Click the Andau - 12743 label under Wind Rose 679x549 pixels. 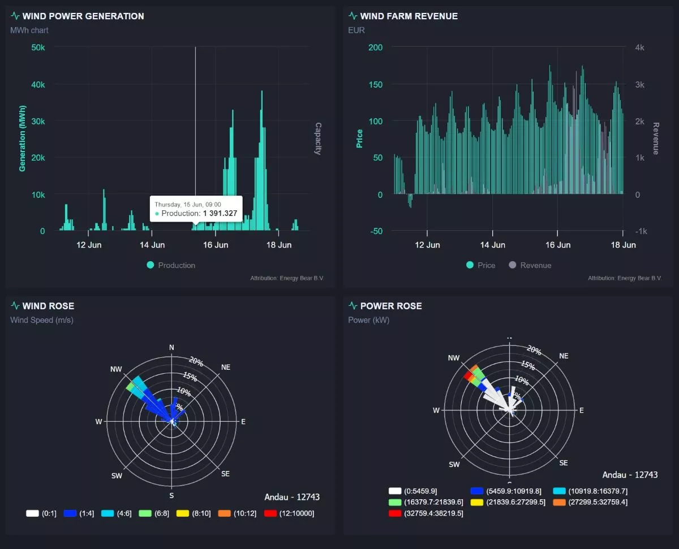click(x=292, y=497)
